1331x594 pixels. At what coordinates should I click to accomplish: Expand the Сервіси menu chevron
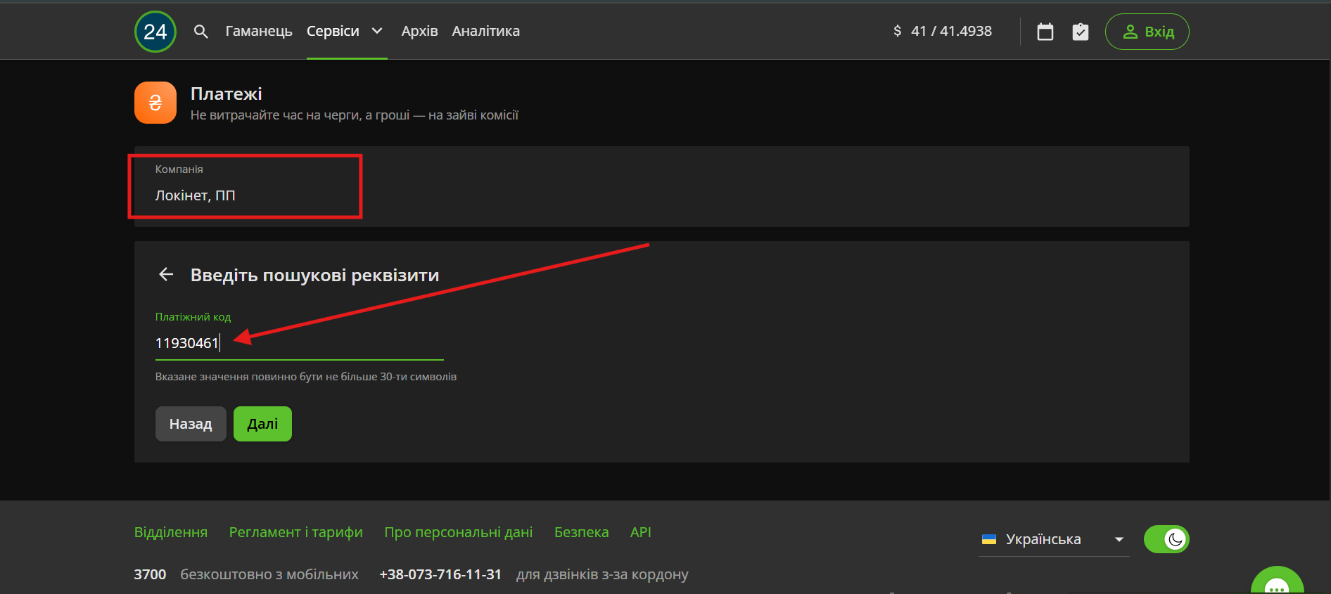pos(377,31)
